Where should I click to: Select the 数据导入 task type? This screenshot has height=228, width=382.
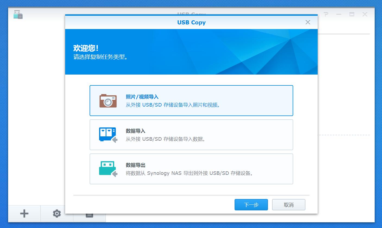(135, 131)
